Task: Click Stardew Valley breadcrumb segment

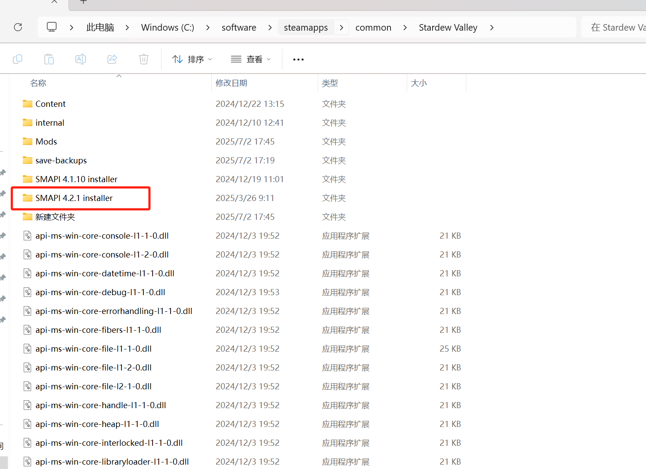Action: (448, 28)
